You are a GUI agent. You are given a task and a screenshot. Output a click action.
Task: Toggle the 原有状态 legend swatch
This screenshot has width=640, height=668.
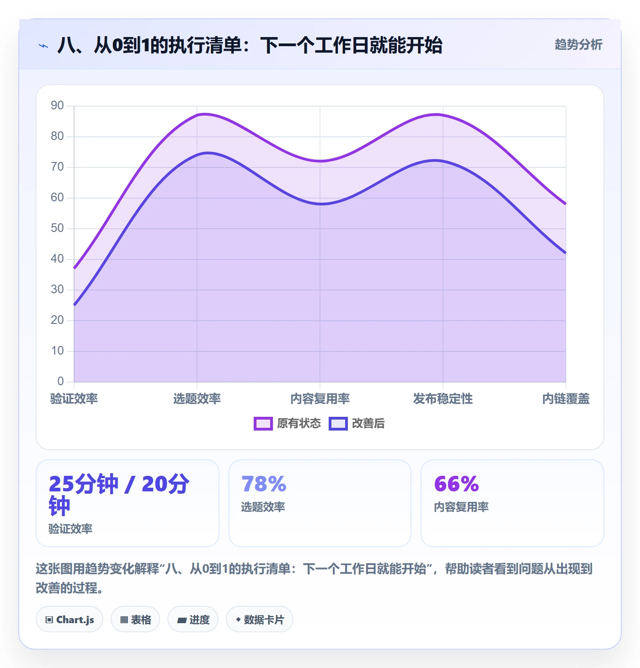(x=263, y=424)
